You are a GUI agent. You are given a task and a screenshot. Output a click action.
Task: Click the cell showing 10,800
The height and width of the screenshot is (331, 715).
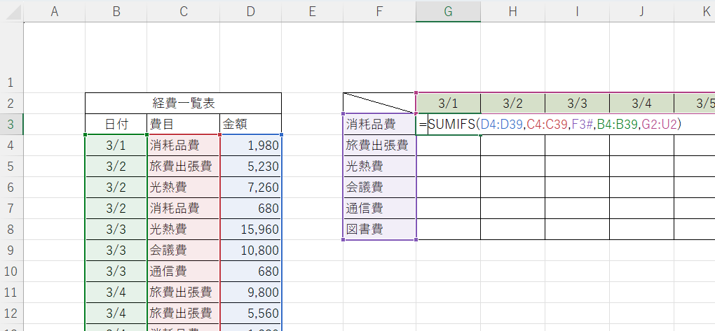click(250, 251)
